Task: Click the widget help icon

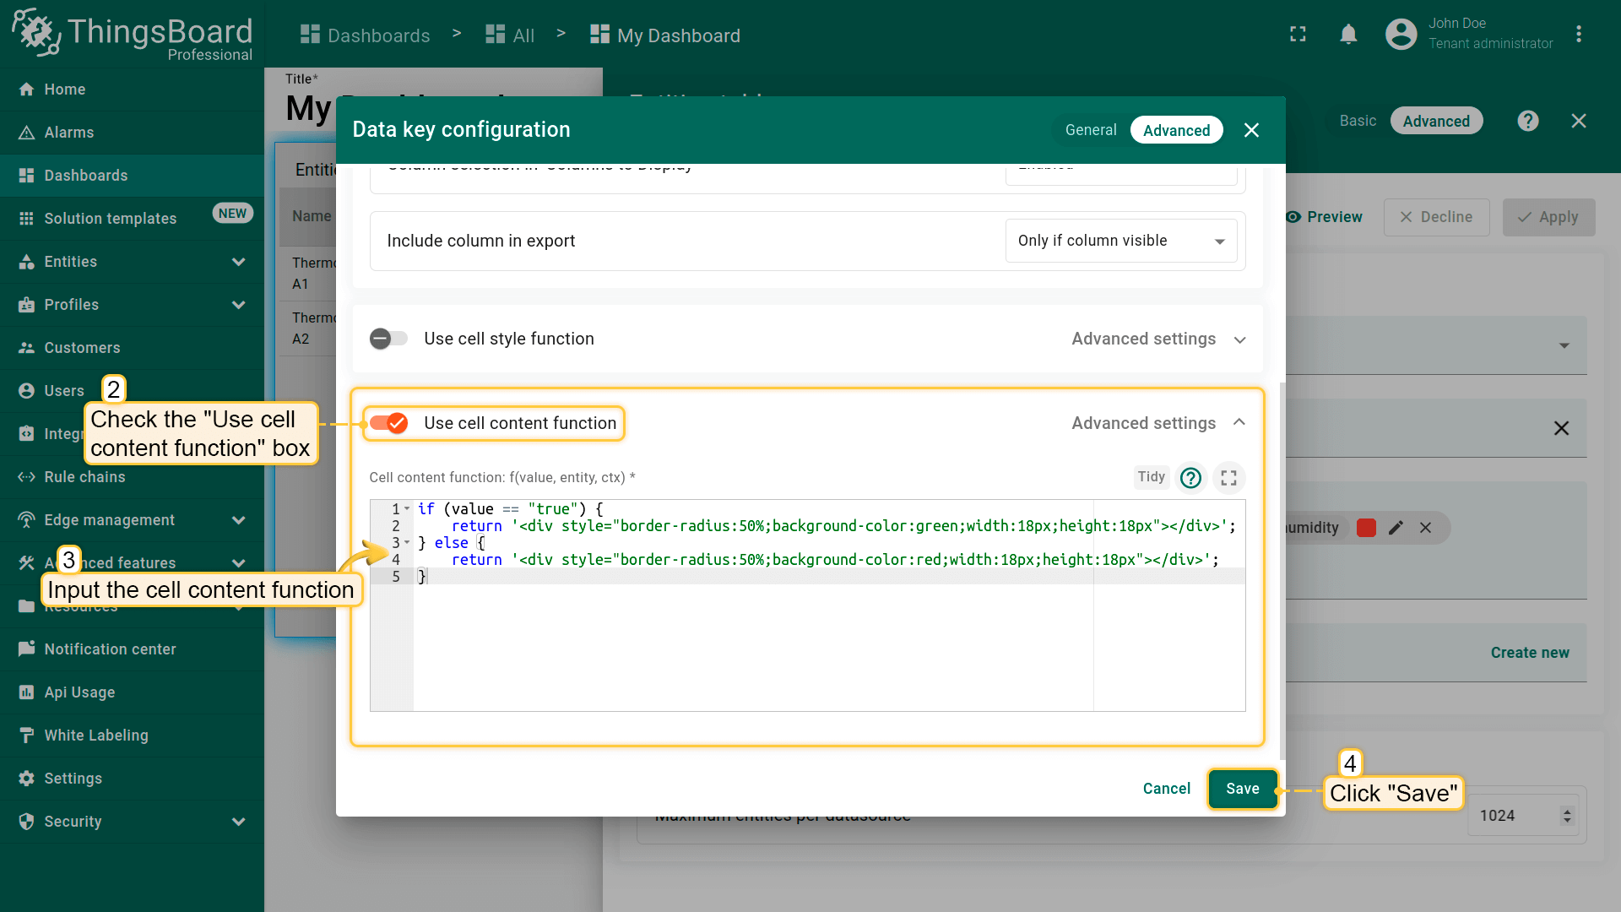Action: click(1527, 121)
